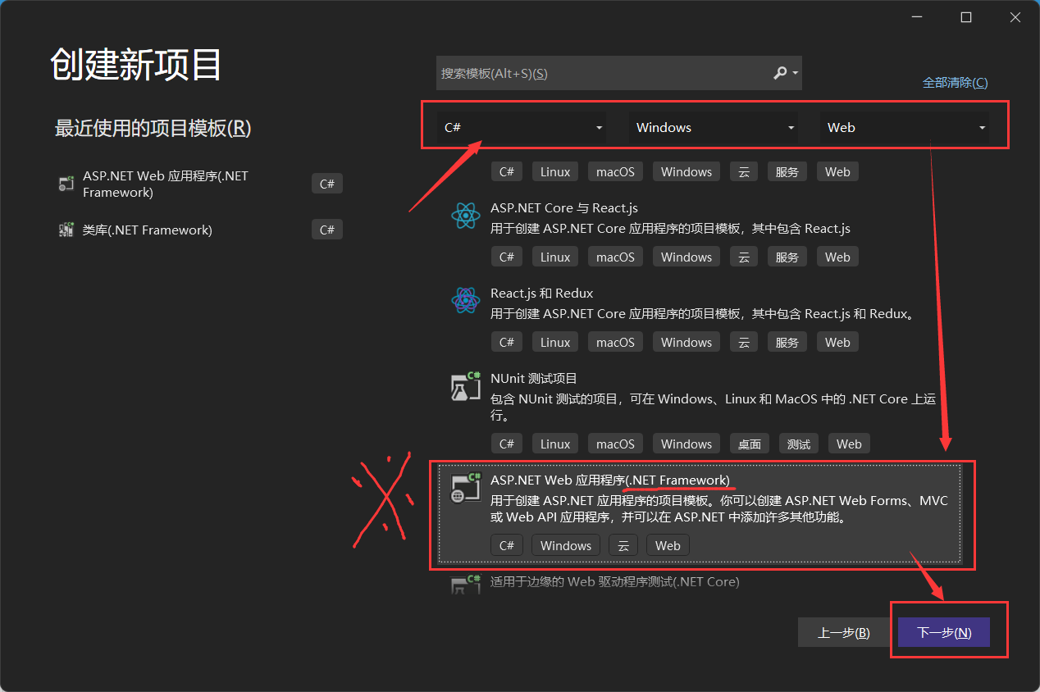Click C# tag beside recent ASP.NET template

[327, 184]
